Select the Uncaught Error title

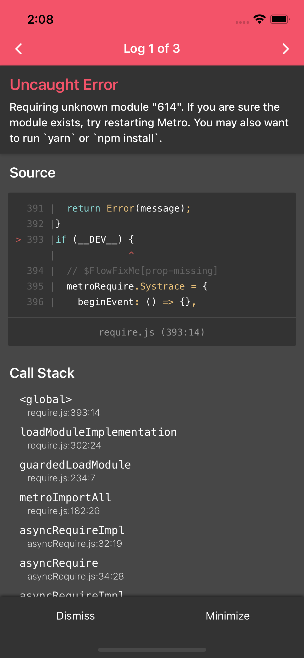[x=64, y=84]
